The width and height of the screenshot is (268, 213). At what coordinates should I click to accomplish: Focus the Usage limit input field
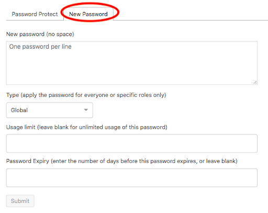coord(132,143)
